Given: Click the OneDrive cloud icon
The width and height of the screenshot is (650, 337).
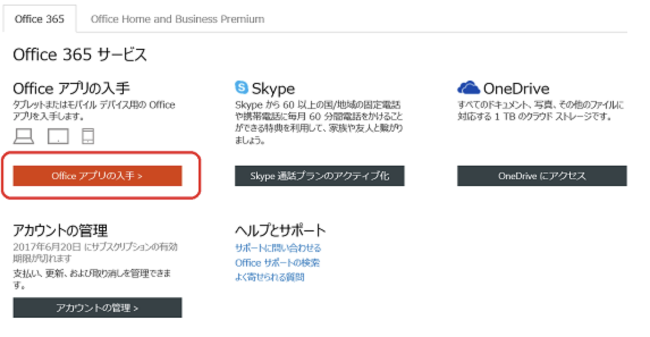Looking at the screenshot, I should (x=468, y=88).
